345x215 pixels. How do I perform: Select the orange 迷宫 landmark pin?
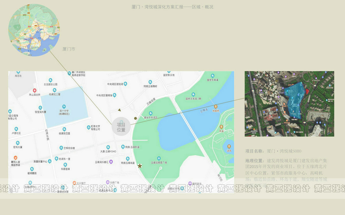[x=229, y=146]
